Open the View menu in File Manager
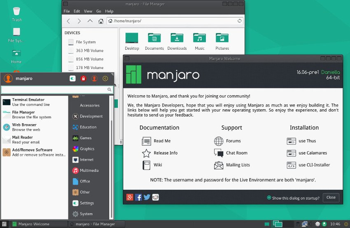The height and width of the screenshot is (228, 350). (x=88, y=11)
